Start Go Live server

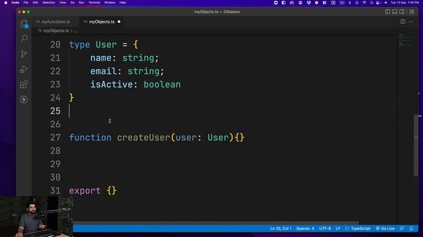pyautogui.click(x=385, y=228)
